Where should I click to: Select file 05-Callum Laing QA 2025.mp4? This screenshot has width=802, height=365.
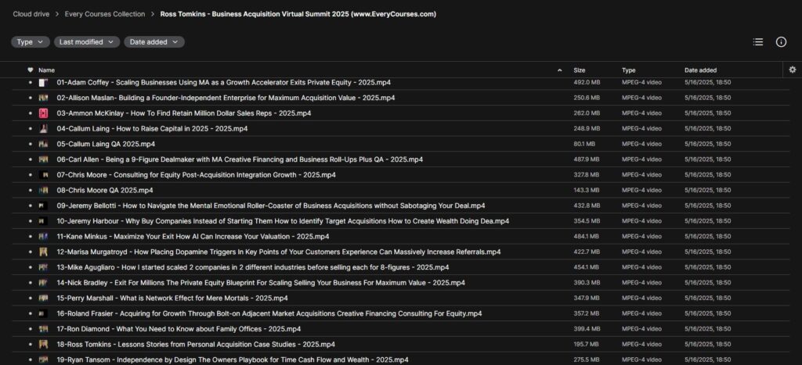coord(106,144)
